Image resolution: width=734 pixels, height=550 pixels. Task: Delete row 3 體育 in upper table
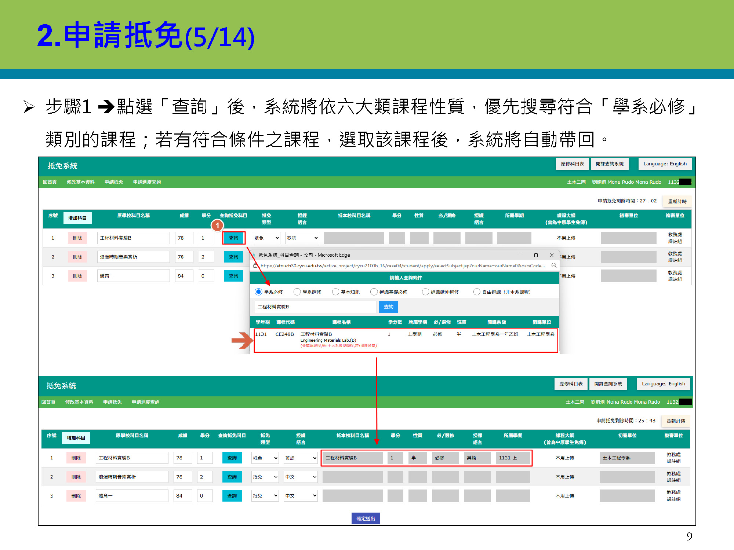77,276
